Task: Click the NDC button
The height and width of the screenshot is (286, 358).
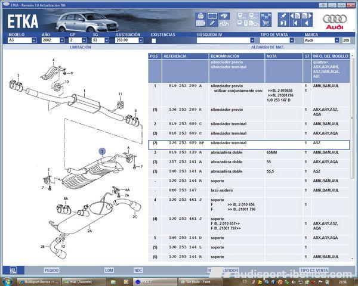Action: pyautogui.click(x=138, y=271)
